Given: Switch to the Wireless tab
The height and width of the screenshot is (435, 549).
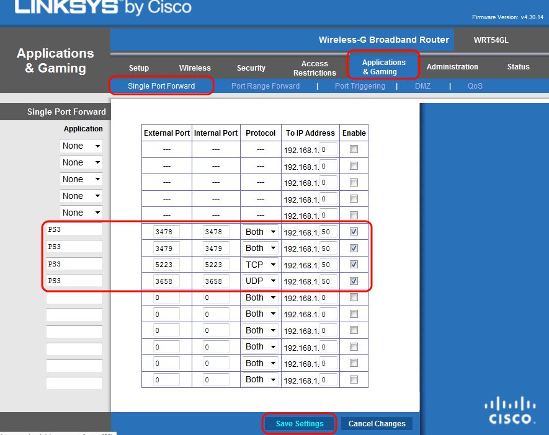Looking at the screenshot, I should pyautogui.click(x=195, y=68).
